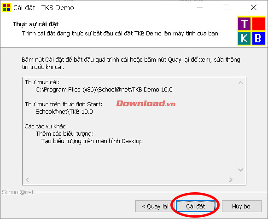Image resolution: width=268 pixels, height=219 pixels.
Task: Click the red tile in TKB logo
Action: point(258,24)
